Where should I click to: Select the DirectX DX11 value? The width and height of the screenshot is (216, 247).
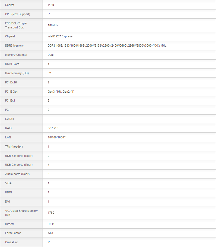tap(51, 224)
